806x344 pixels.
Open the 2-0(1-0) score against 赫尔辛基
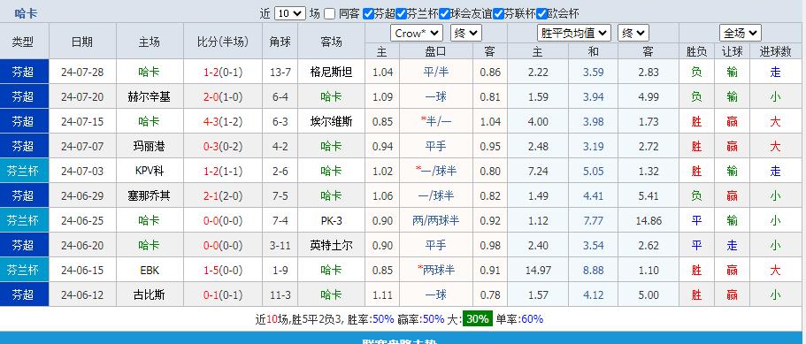(223, 96)
